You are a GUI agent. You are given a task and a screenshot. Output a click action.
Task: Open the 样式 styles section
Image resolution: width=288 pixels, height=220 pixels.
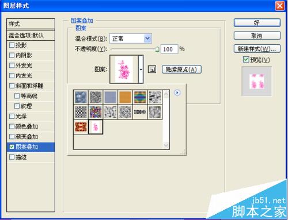point(31,24)
